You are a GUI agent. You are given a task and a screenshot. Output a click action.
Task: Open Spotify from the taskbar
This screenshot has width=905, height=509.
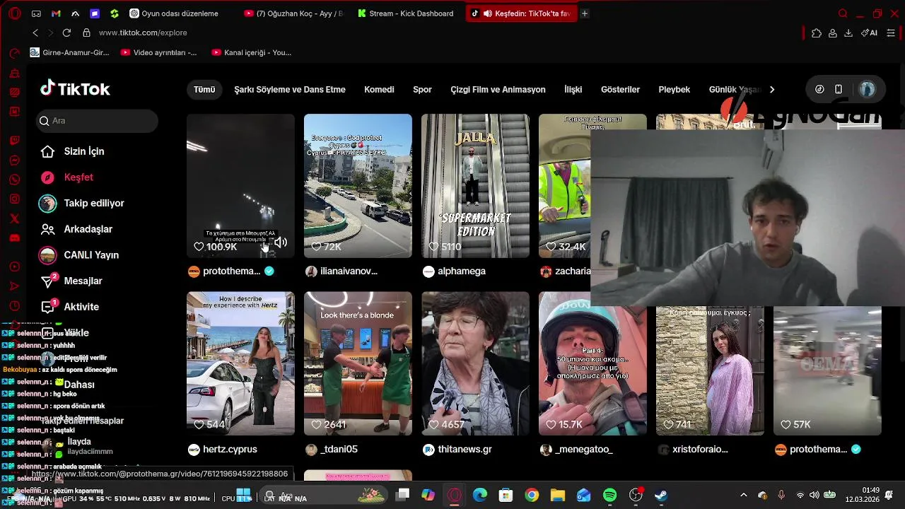click(x=610, y=496)
